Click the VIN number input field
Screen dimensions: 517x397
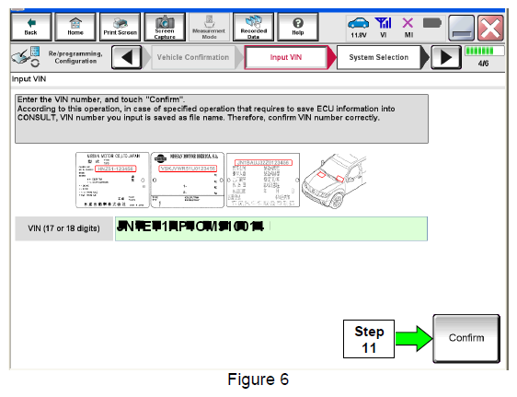(271, 228)
